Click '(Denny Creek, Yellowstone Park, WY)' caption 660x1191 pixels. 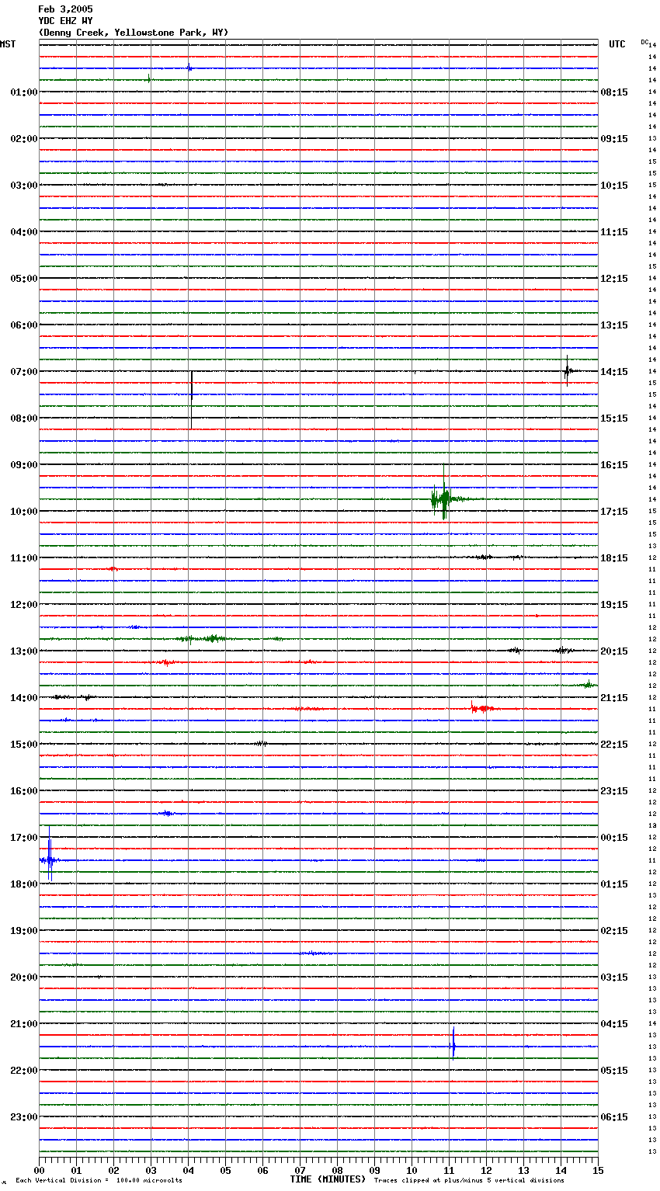click(x=134, y=33)
